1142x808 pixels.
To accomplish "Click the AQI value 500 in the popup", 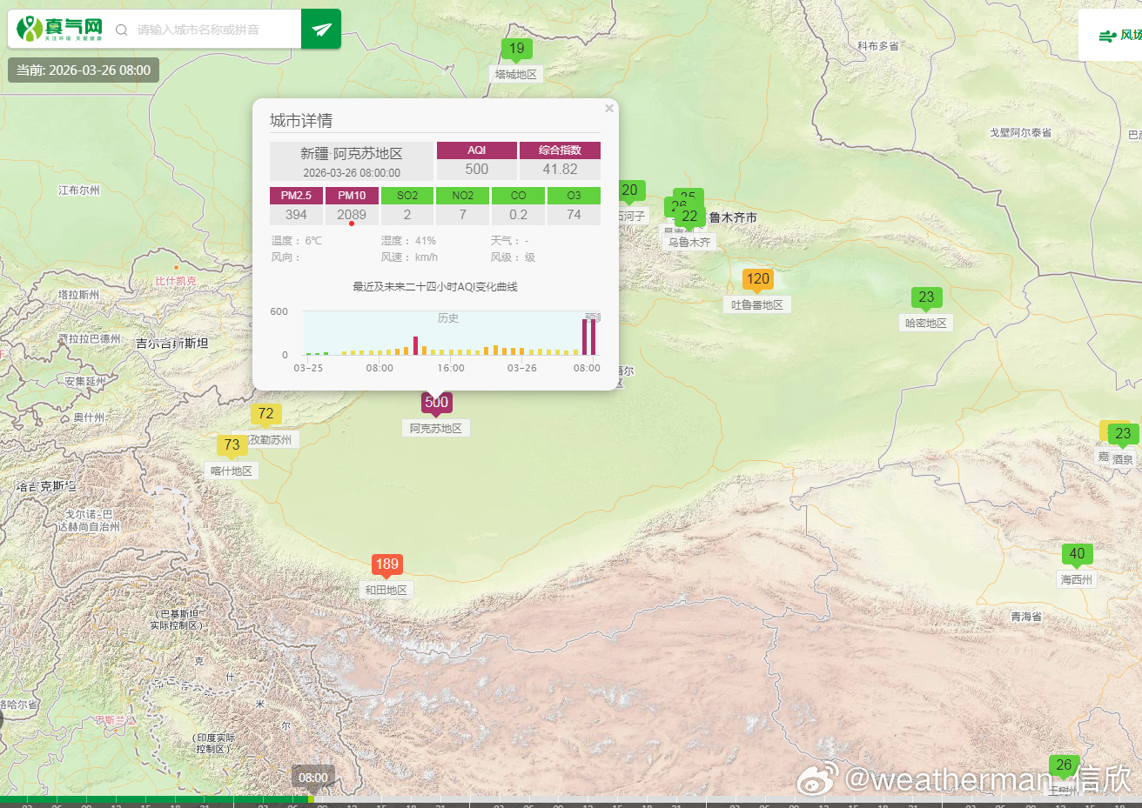I will (477, 170).
